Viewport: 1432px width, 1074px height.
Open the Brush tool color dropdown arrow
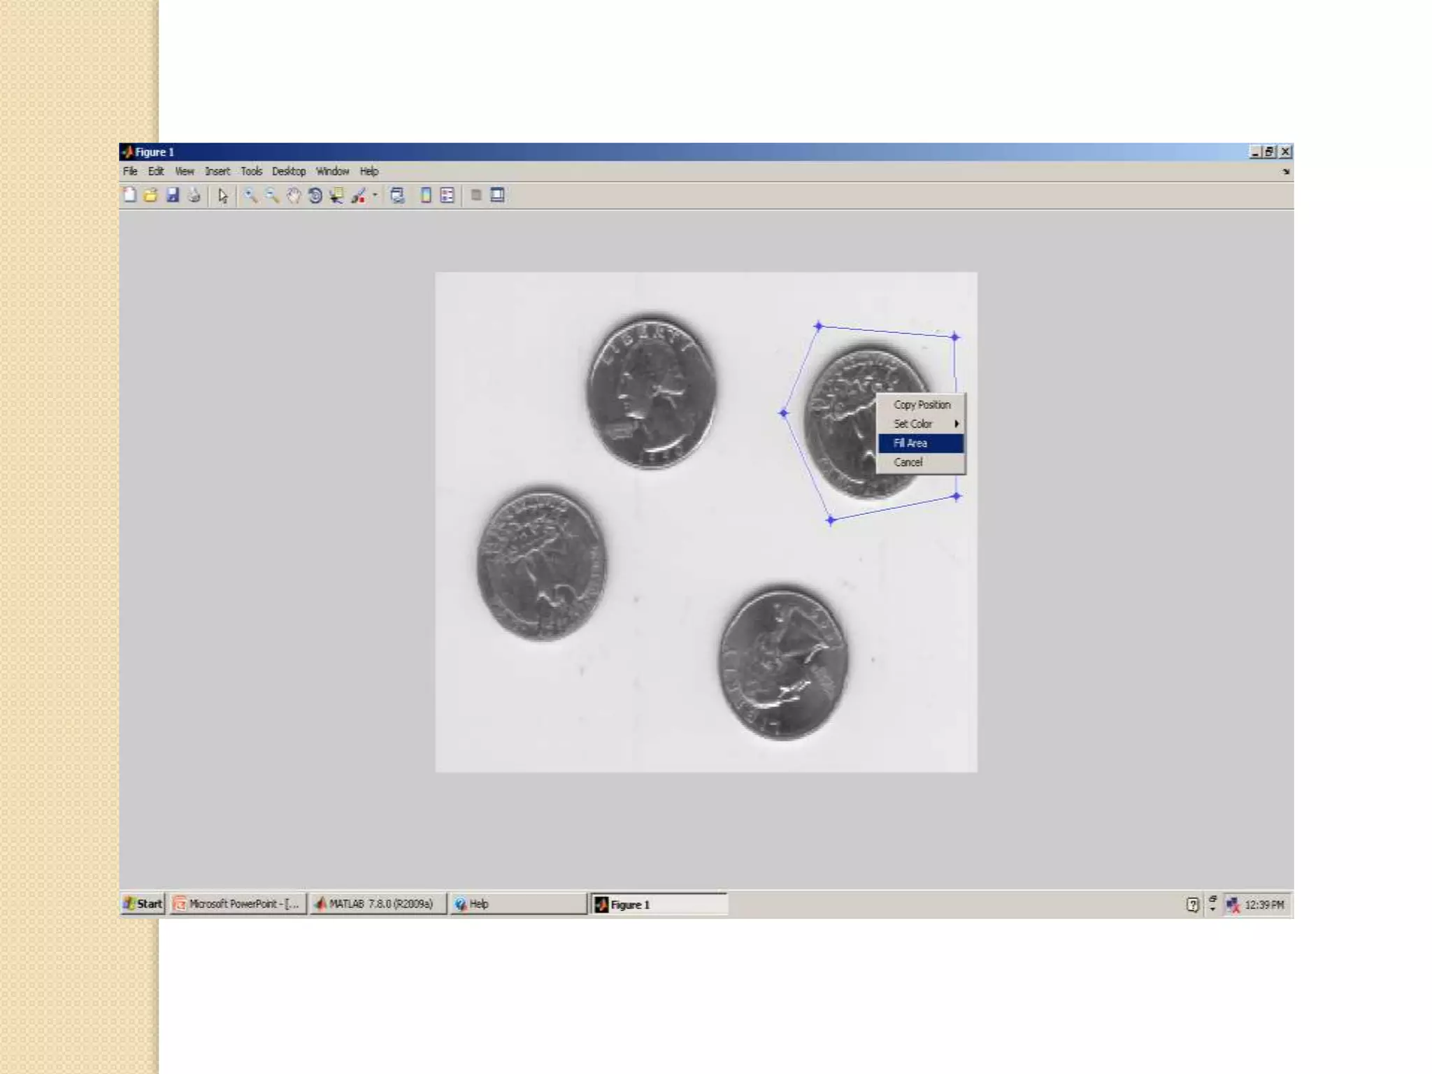(375, 195)
